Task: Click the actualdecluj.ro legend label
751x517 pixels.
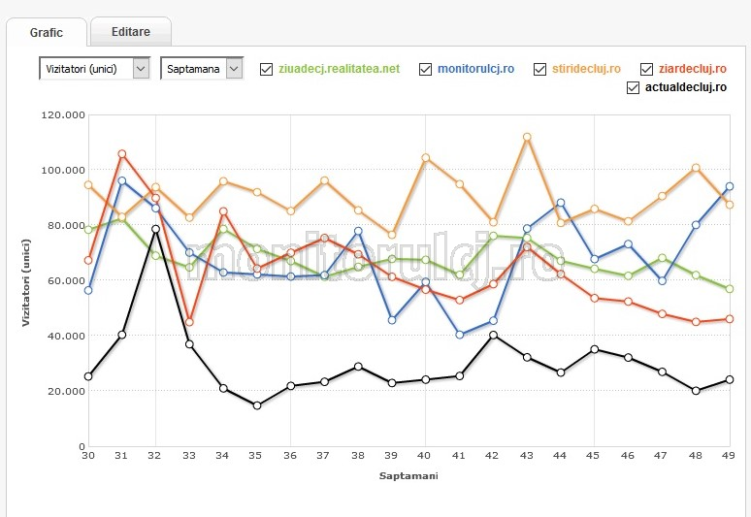Action: (686, 87)
